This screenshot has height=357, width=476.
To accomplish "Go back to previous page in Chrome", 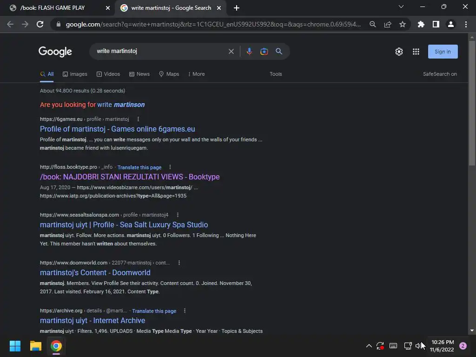I will coord(10,24).
